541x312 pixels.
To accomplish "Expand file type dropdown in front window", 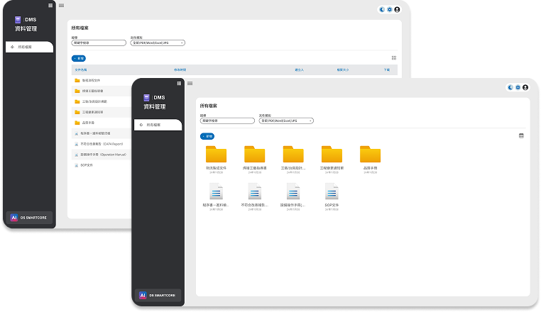I will click(286, 121).
